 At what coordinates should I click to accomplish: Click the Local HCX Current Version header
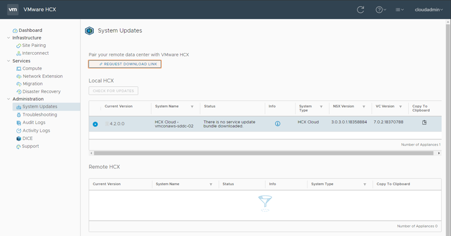coord(118,106)
